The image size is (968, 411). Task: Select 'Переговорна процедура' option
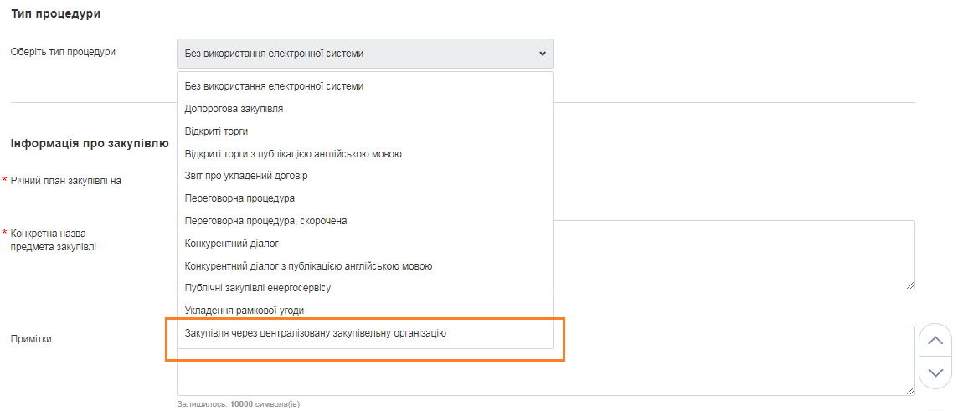239,198
